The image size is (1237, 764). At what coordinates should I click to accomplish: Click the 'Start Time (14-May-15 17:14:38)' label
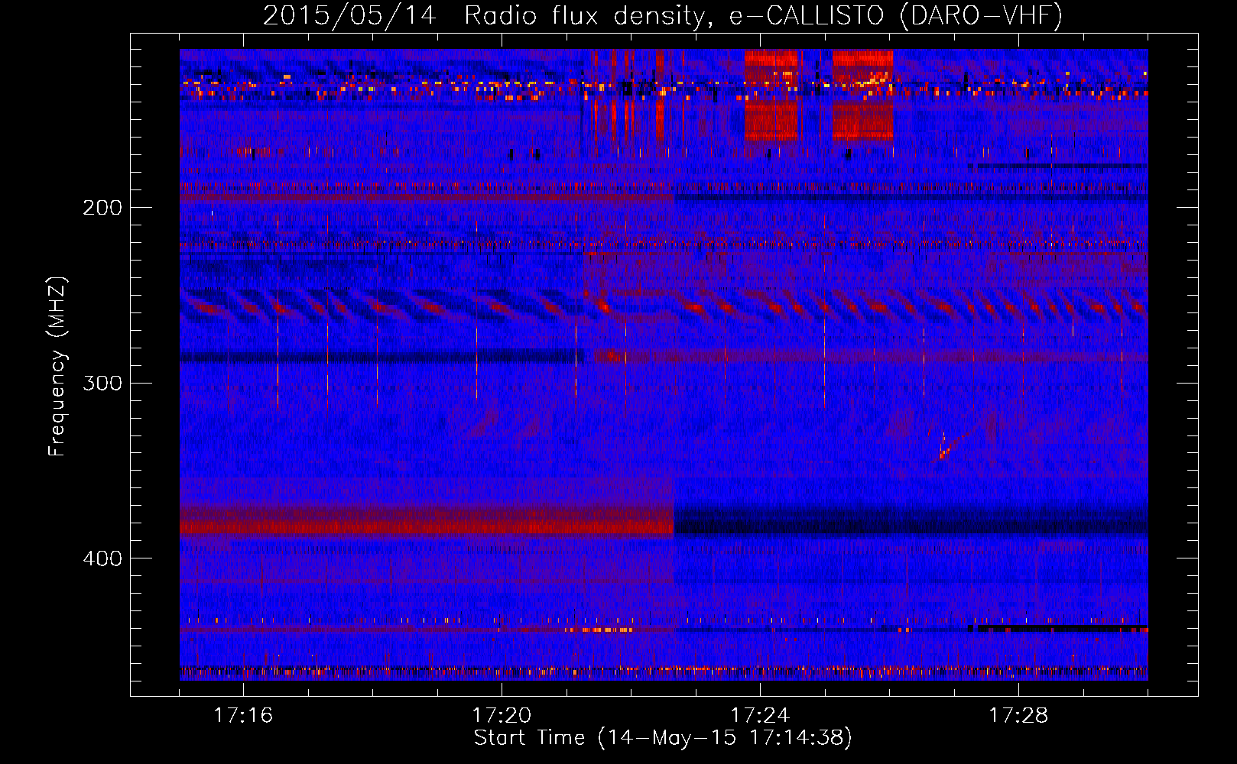click(663, 738)
